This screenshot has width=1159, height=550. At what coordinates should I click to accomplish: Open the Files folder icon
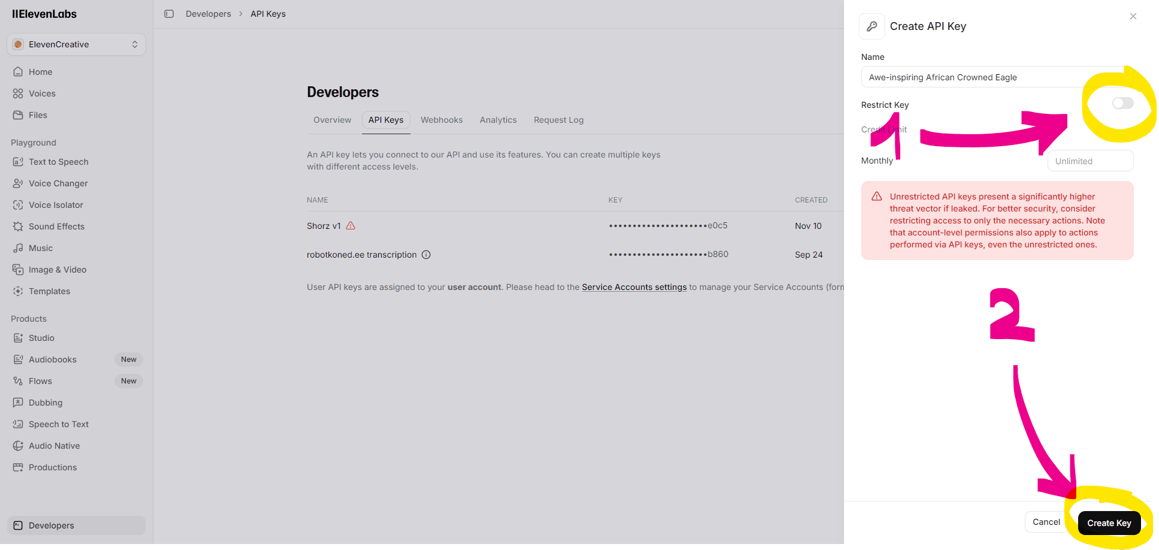[x=18, y=115]
